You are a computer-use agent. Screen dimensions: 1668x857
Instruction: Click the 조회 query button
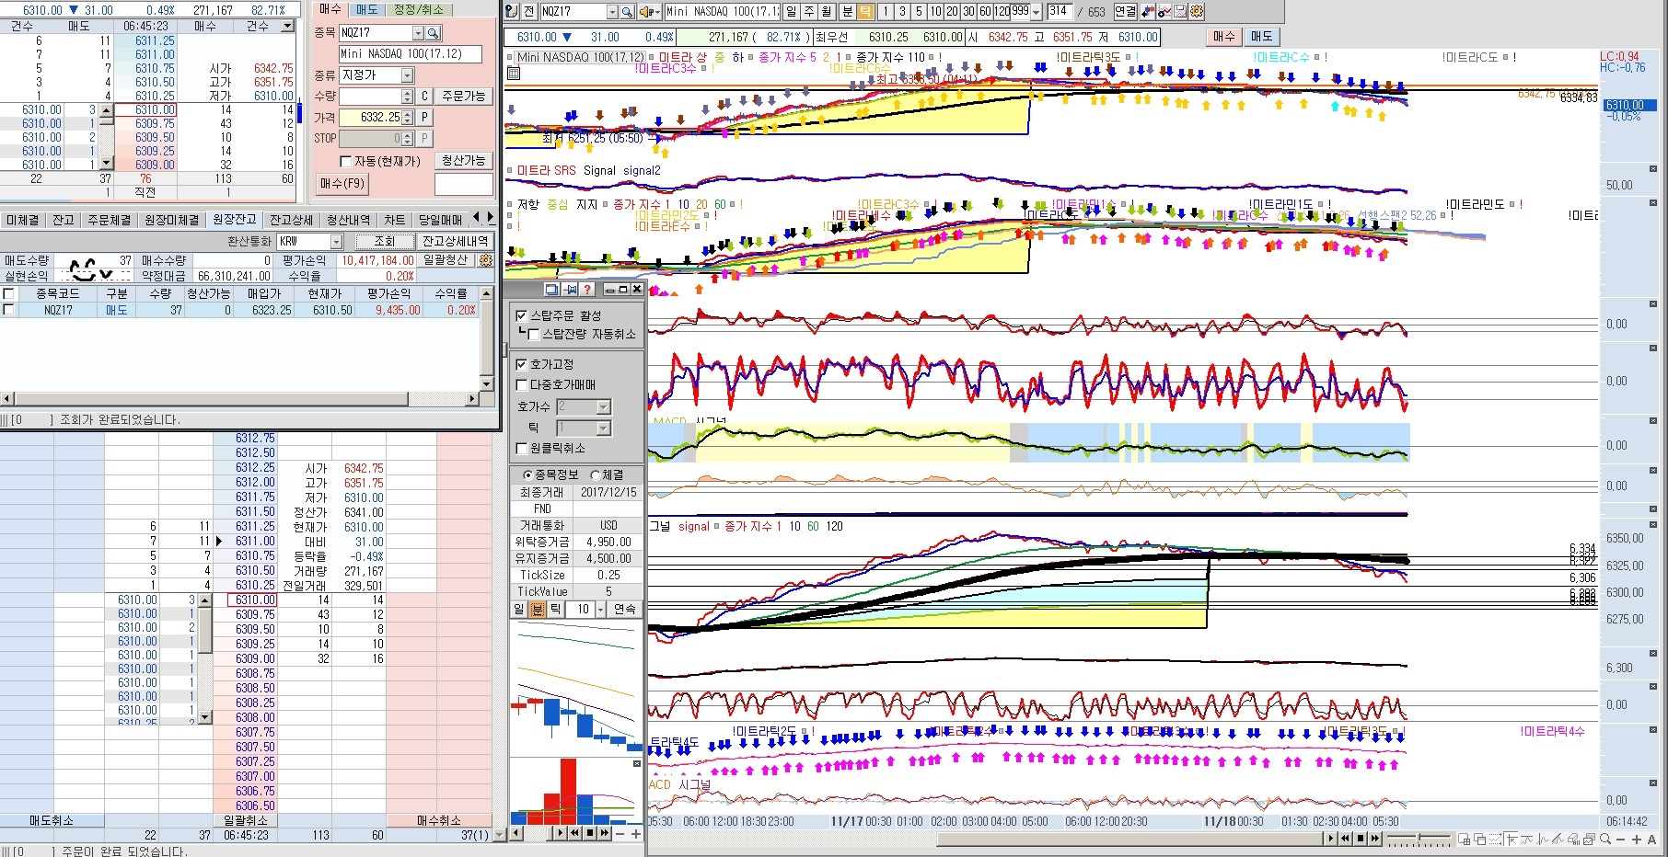(x=384, y=241)
